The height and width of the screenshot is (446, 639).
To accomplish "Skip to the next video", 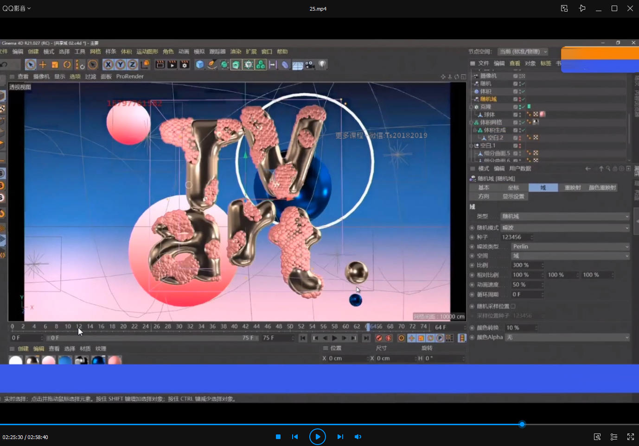I will coord(340,437).
